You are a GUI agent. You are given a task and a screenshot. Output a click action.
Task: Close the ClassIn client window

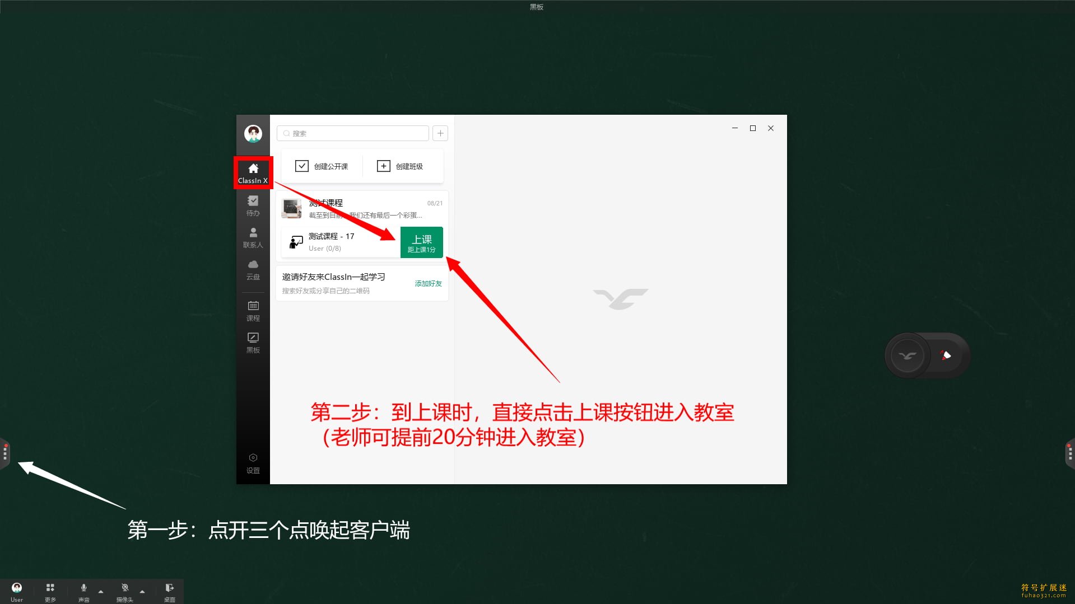(x=771, y=128)
